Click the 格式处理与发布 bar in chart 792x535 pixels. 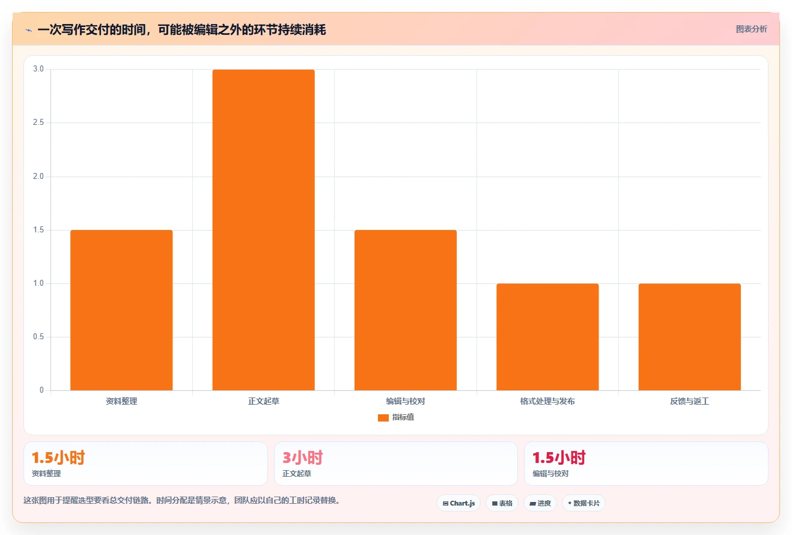coord(547,337)
